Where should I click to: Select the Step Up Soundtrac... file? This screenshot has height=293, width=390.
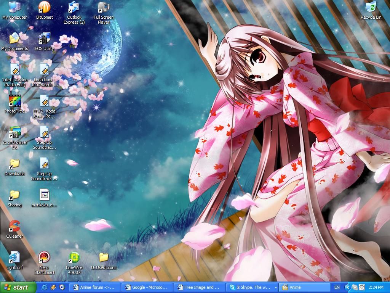click(x=44, y=138)
